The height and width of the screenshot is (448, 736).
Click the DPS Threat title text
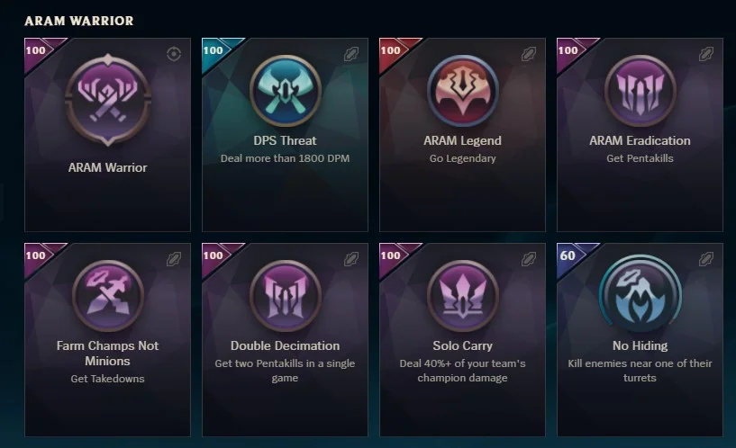click(285, 140)
